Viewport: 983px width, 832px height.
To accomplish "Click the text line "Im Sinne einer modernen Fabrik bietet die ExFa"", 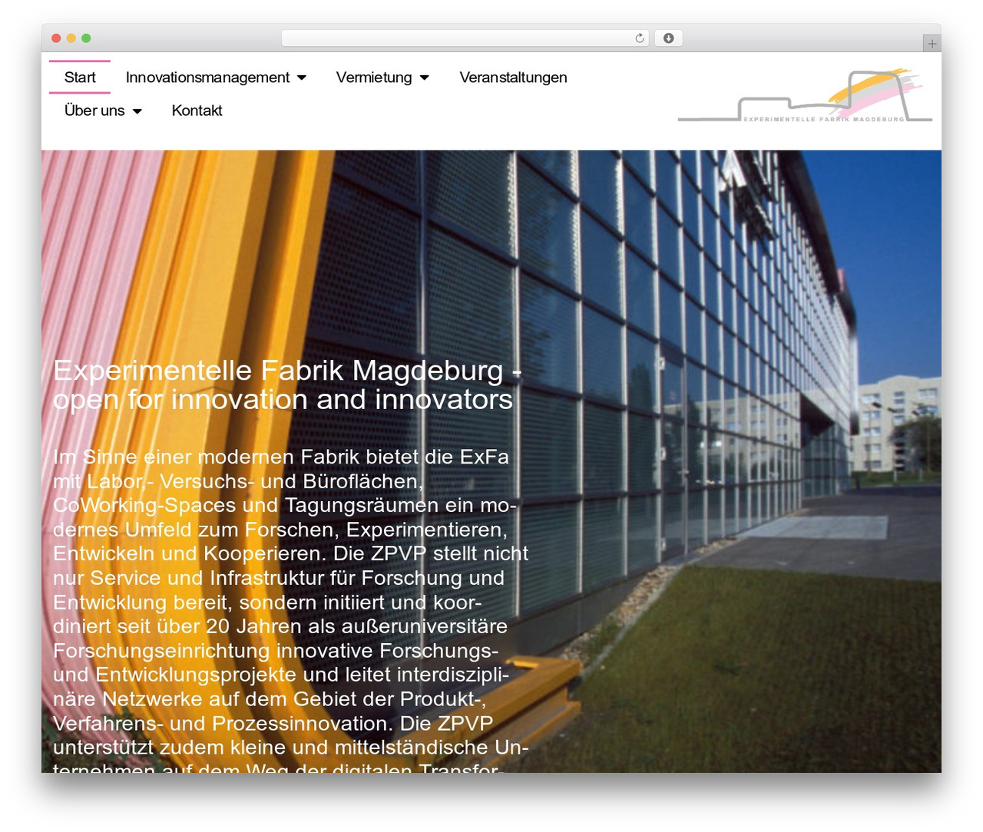I will pyautogui.click(x=281, y=457).
